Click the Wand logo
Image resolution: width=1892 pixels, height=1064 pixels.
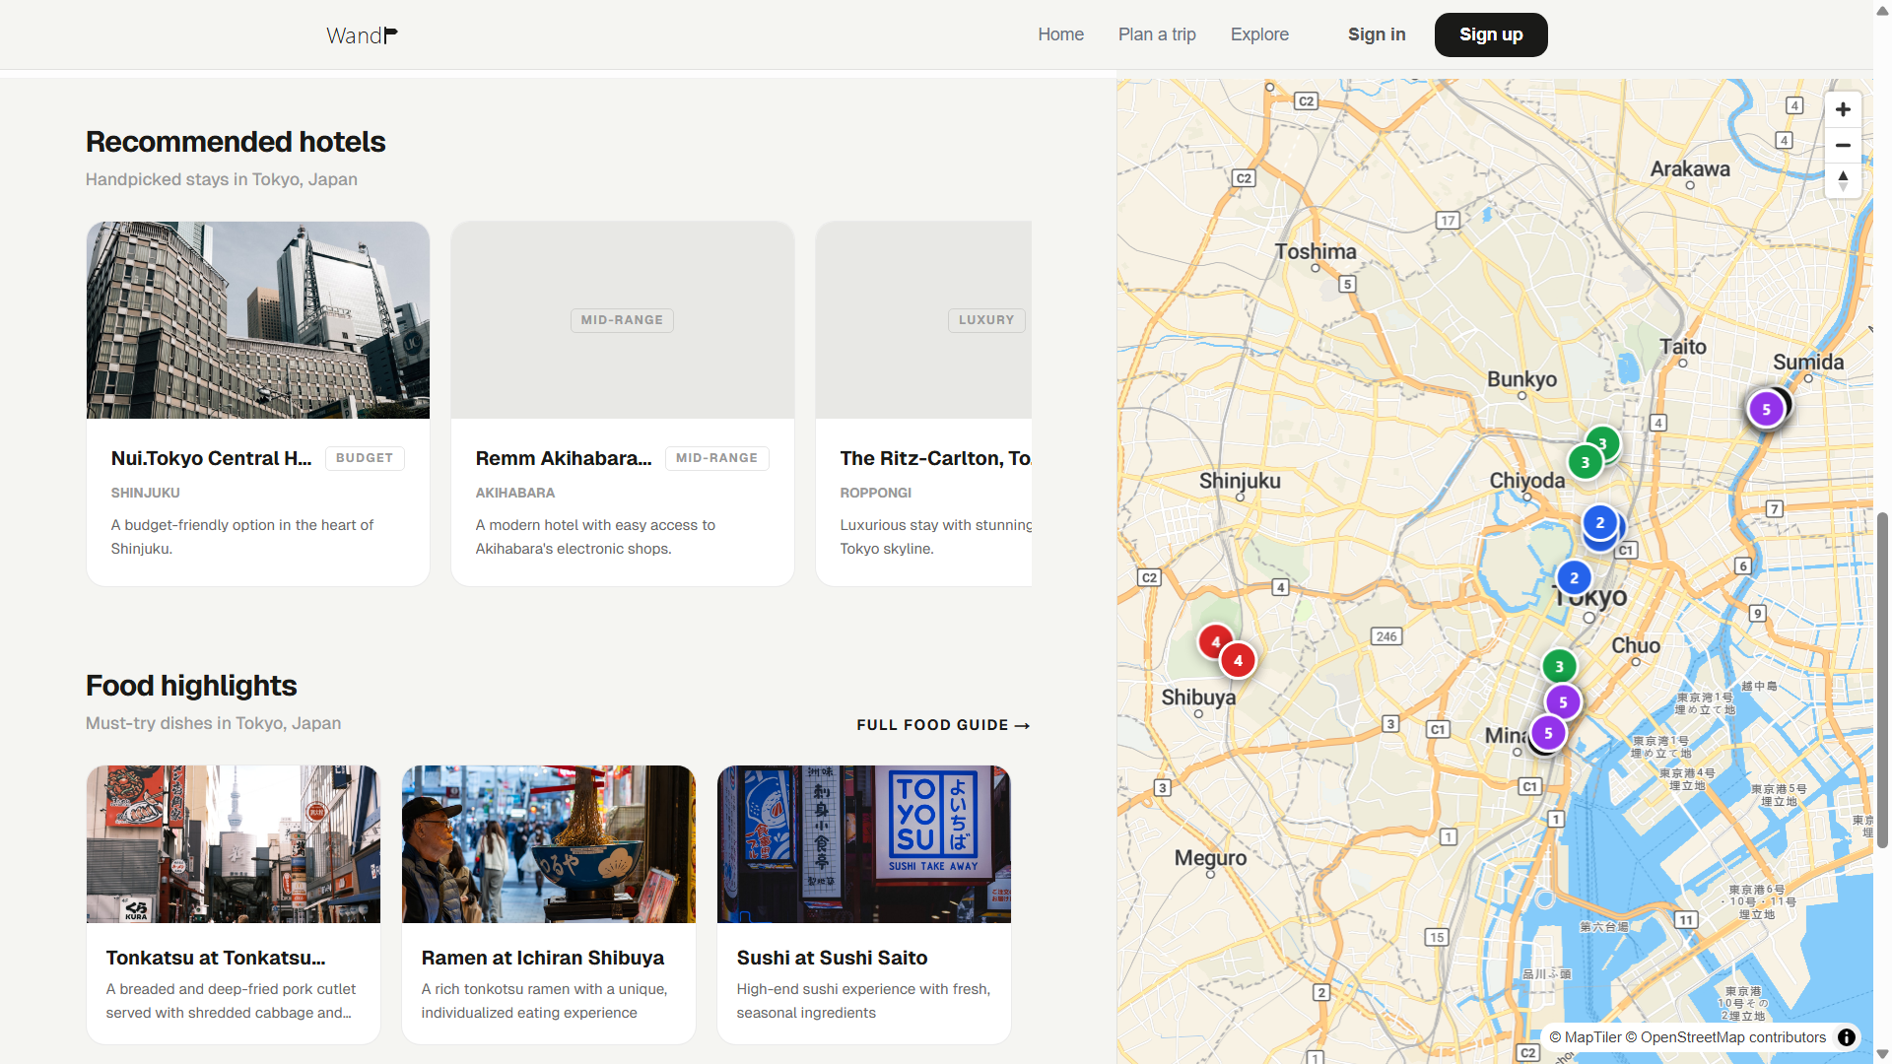(x=362, y=35)
